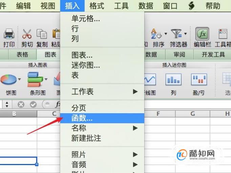Open the Pie chart dropdown arrow

(19, 79)
